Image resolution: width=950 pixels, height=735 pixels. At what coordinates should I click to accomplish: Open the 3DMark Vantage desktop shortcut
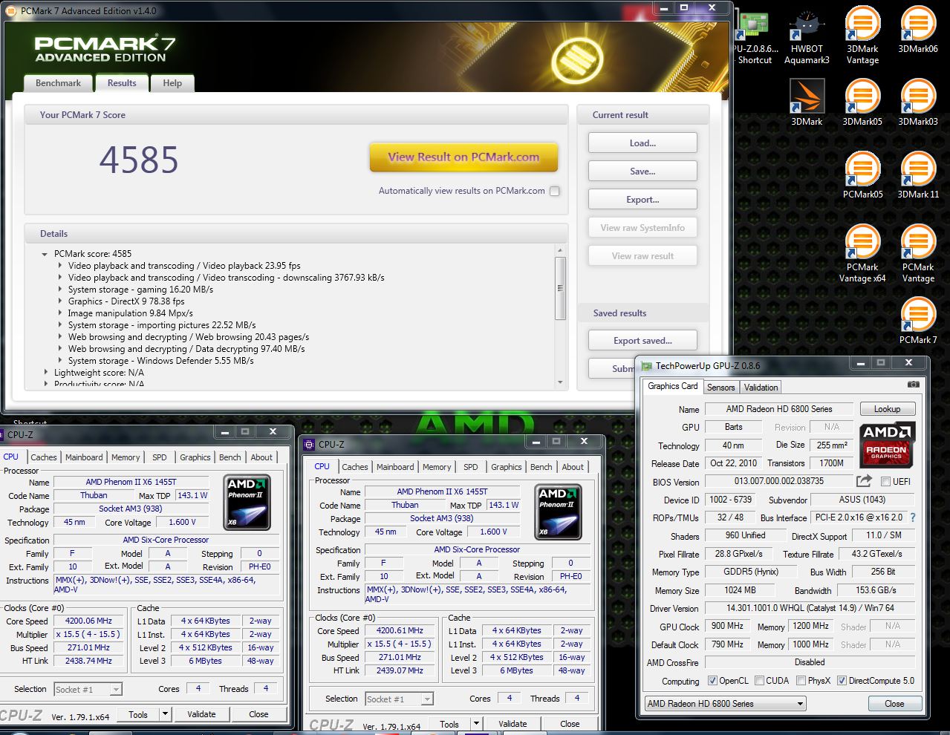[862, 35]
